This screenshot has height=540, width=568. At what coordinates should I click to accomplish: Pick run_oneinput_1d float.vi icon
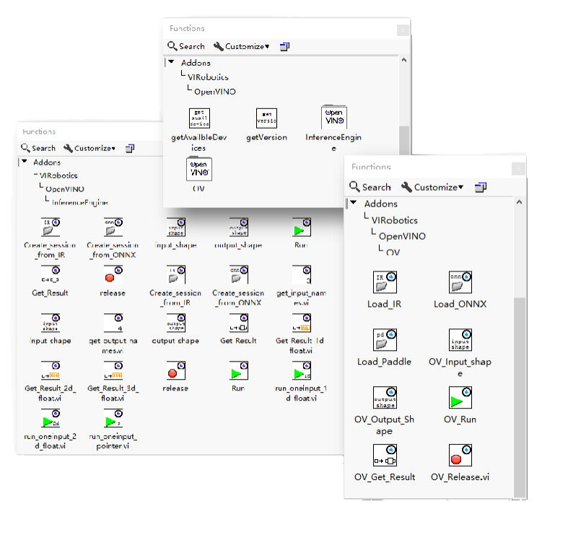(x=302, y=370)
